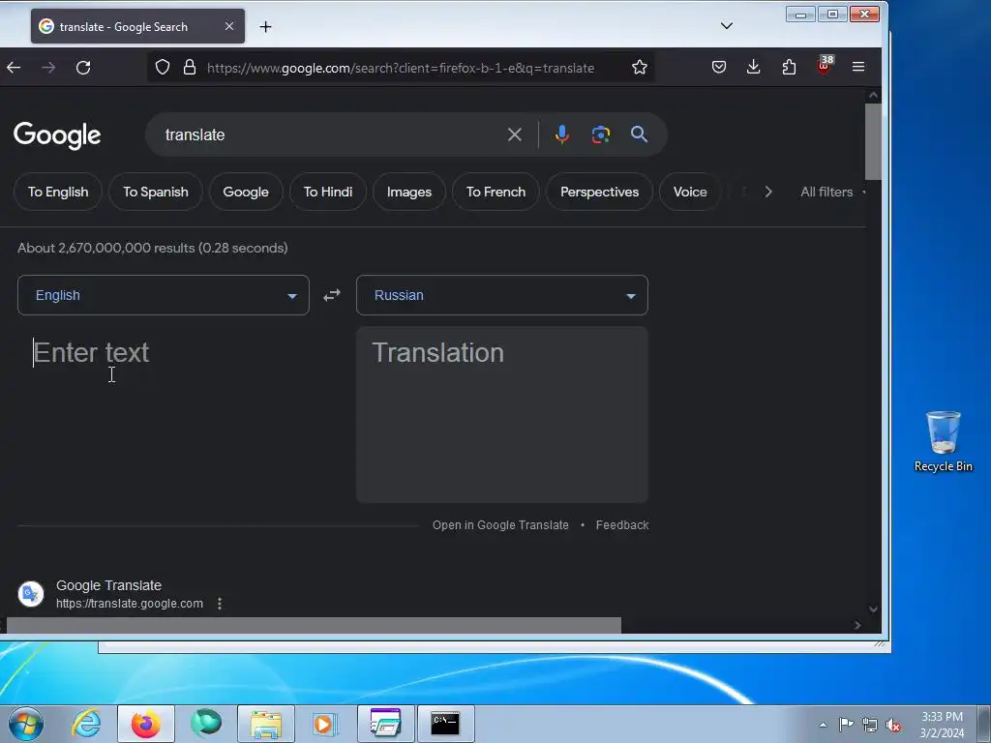Go back with the browser back arrow
The width and height of the screenshot is (991, 743).
click(x=14, y=67)
